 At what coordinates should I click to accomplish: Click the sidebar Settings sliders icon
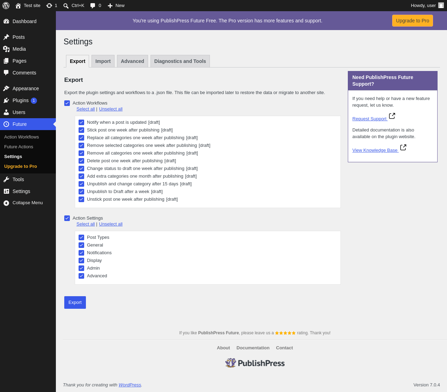tap(6, 191)
